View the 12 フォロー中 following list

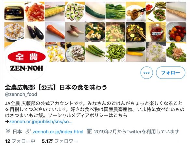20,141
